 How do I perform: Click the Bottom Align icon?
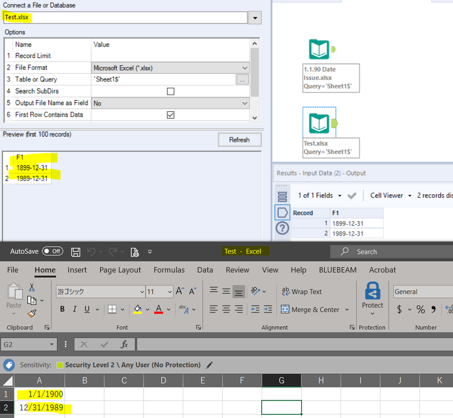(x=239, y=292)
